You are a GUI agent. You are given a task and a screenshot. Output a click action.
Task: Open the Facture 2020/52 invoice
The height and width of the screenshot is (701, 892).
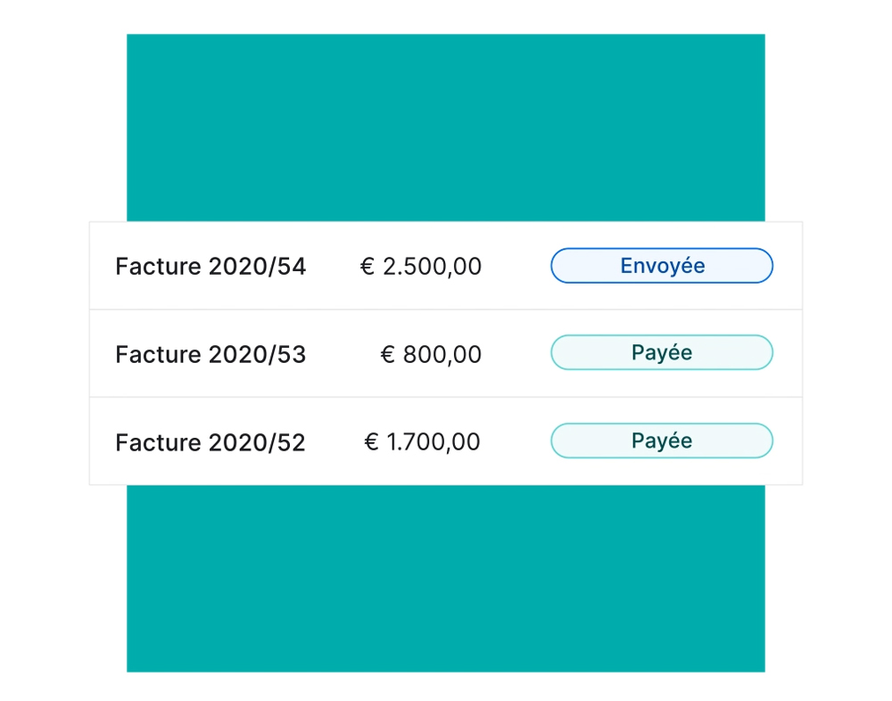pos(211,443)
